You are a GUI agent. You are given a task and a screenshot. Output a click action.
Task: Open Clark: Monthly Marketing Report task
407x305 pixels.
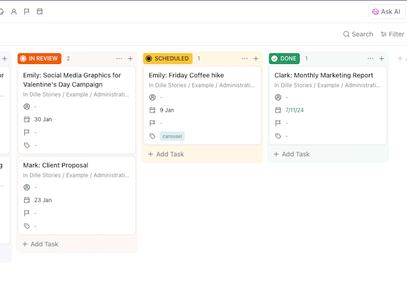point(324,75)
